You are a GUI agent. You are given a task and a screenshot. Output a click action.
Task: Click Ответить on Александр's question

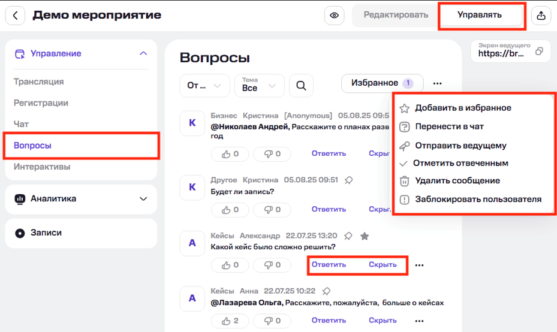pos(329,265)
